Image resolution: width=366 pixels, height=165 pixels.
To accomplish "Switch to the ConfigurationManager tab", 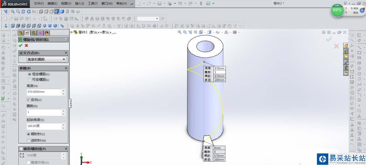I will [x=34, y=33].
